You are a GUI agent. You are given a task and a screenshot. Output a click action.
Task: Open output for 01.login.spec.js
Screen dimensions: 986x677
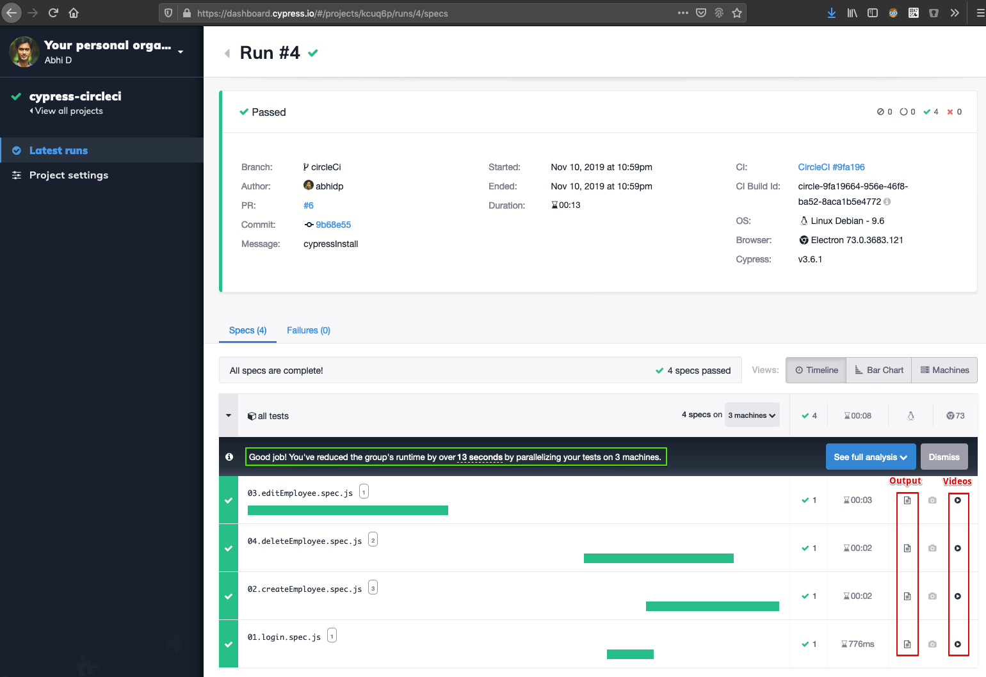[x=907, y=644]
